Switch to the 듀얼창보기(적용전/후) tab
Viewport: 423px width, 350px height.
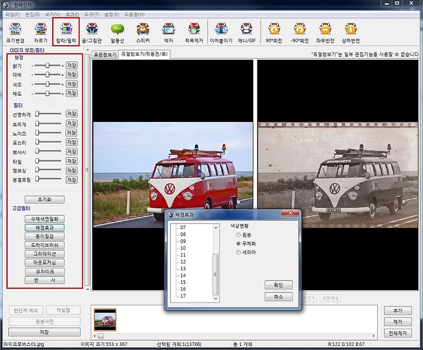(145, 54)
